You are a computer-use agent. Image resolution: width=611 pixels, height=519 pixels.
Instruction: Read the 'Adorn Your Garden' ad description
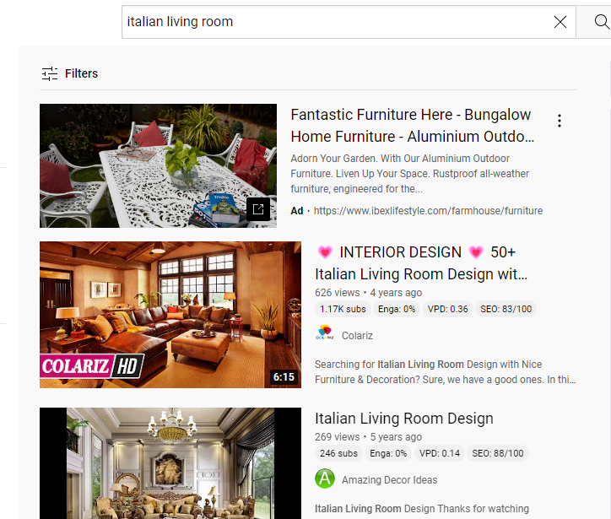click(410, 174)
